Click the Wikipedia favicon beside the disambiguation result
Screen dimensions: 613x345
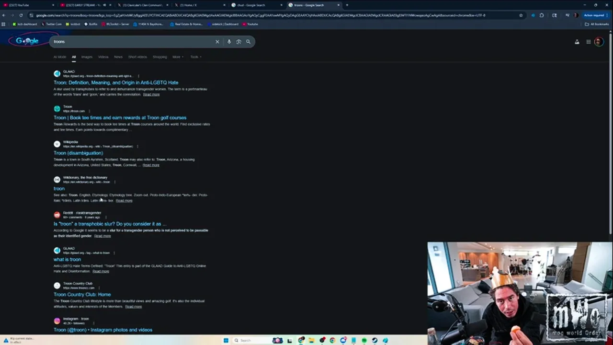click(57, 144)
